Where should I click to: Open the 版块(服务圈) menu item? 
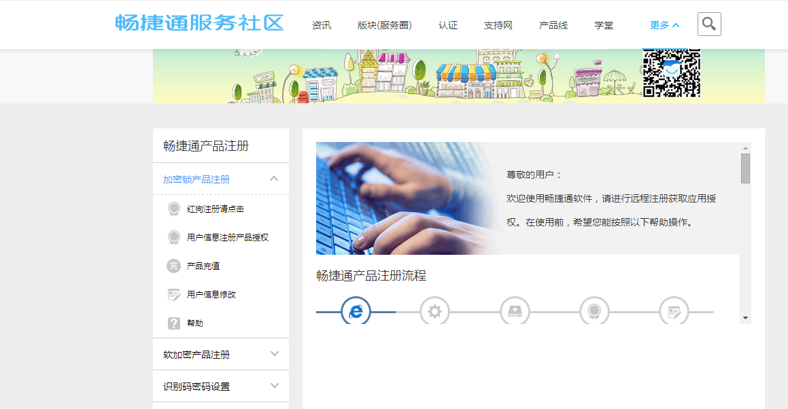tap(384, 25)
